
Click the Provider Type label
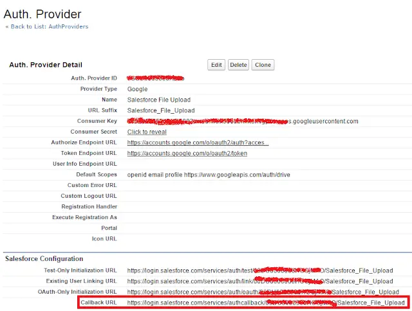[98, 89]
